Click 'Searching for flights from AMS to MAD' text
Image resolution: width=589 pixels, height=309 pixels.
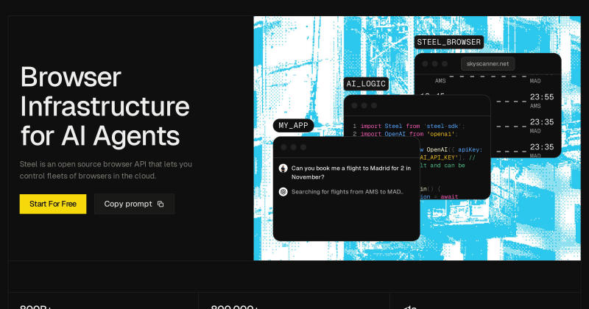click(x=348, y=192)
